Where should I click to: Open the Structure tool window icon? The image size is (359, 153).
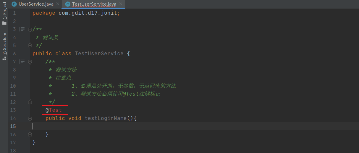click(x=4, y=58)
